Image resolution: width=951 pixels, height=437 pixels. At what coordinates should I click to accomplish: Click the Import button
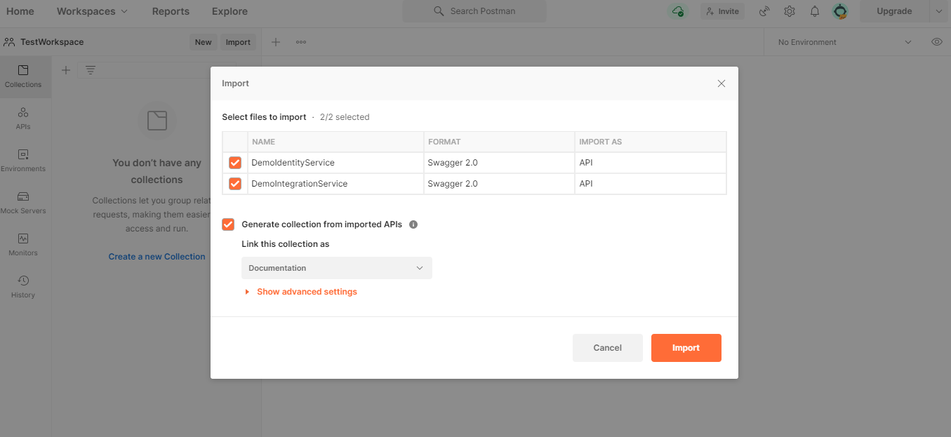coord(686,347)
